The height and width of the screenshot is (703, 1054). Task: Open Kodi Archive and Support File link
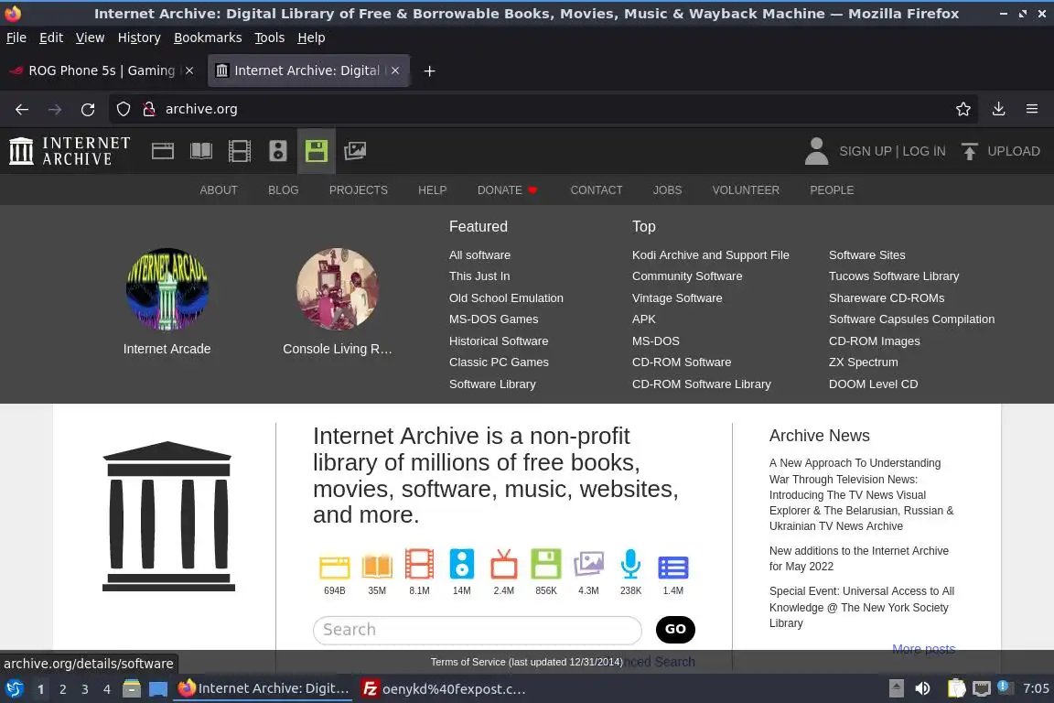(x=711, y=255)
